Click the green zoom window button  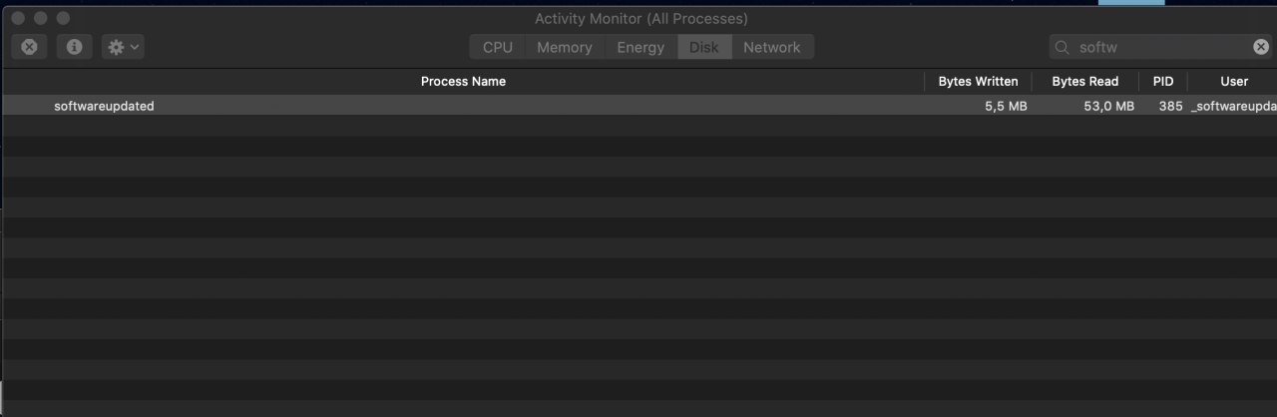63,18
